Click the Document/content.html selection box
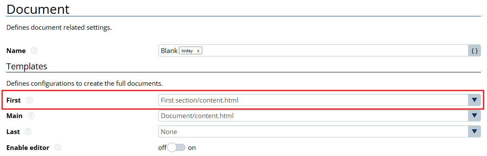The height and width of the screenshot is (156, 487). (313, 116)
